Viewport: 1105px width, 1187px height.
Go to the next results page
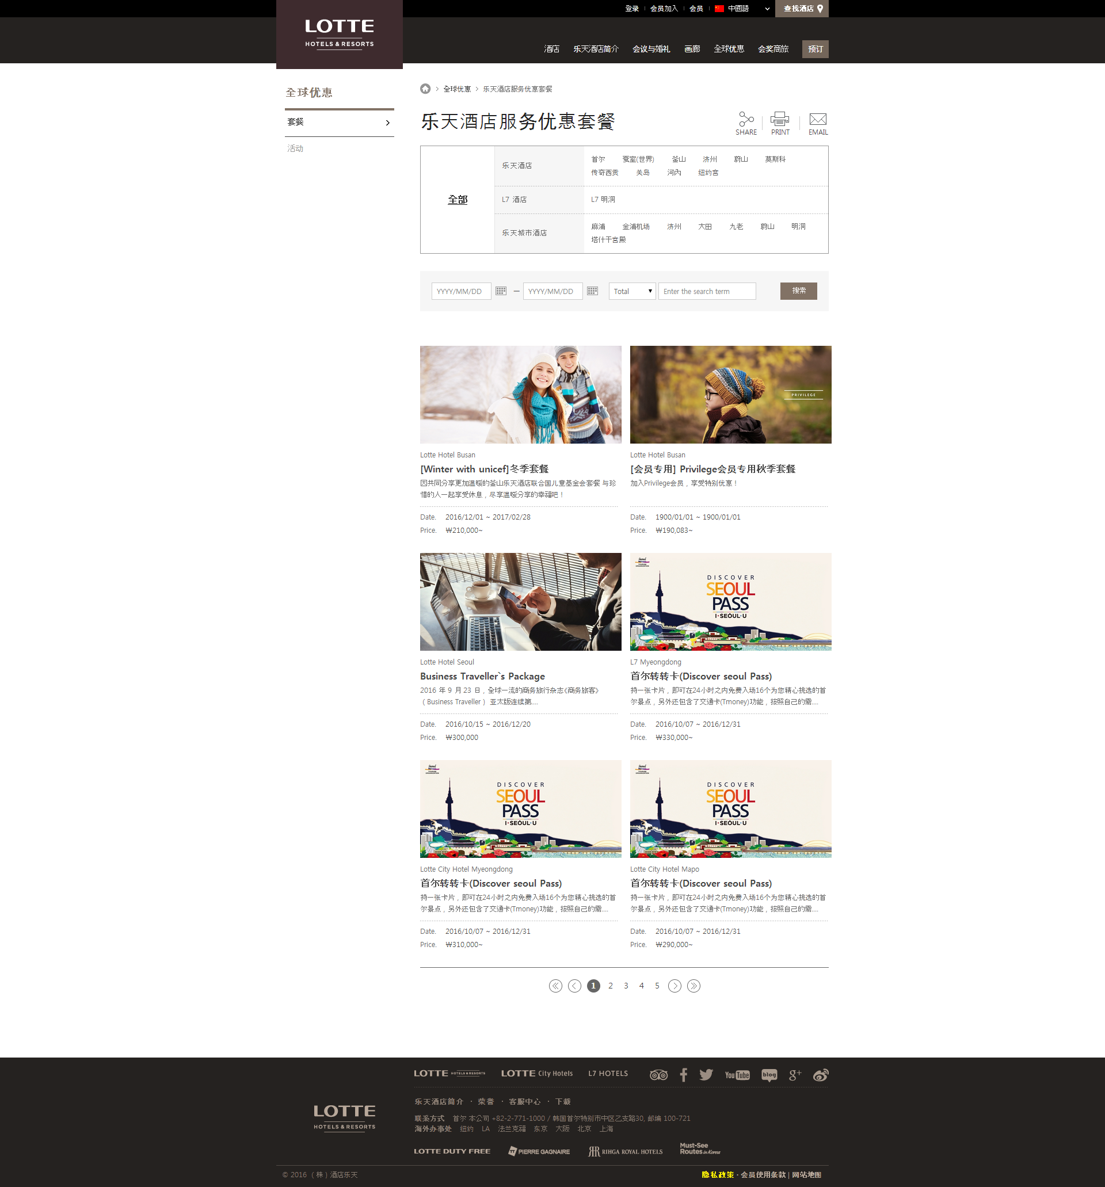pos(675,986)
